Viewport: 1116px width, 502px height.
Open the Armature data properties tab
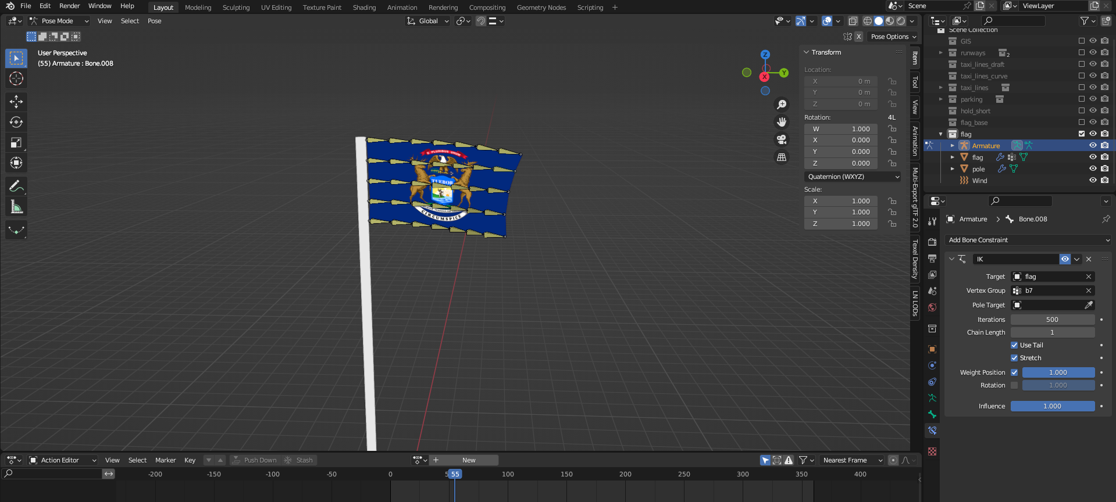pos(932,398)
